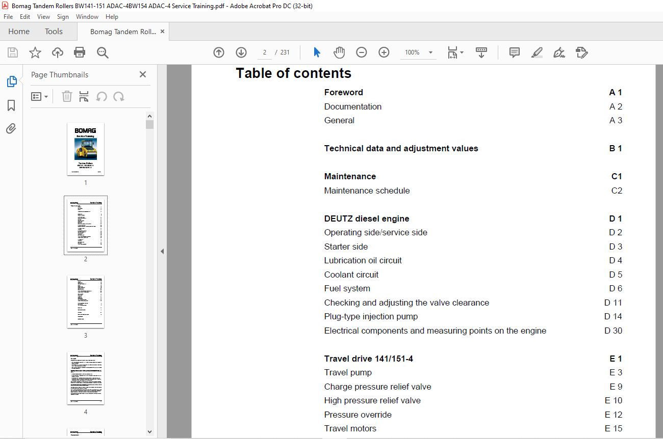Open Page Thumbnails sidebar icon
The image size is (663, 439).
point(11,81)
